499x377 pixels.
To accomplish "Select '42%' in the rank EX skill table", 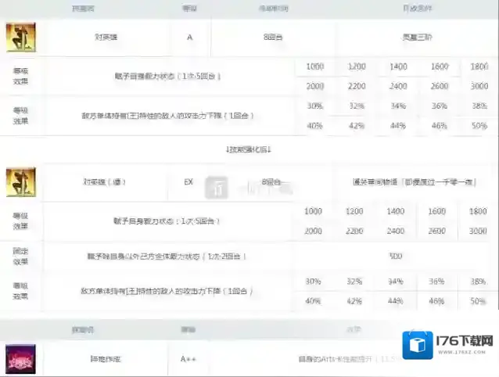I will point(354,301).
